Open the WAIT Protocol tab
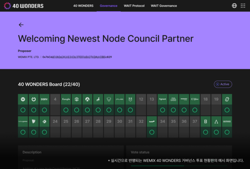 134,6
